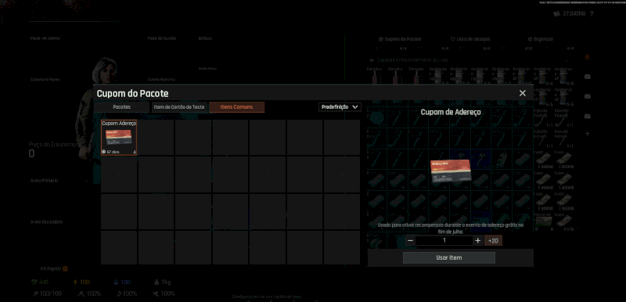Add twenty with the +20 button
Screen dimensions: 626x302
coord(493,240)
